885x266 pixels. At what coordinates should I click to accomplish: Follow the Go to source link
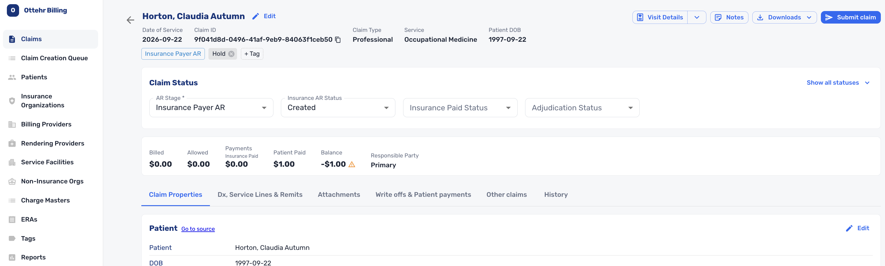point(198,229)
